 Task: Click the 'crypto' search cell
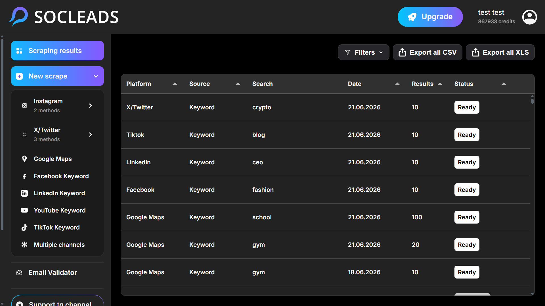(x=262, y=107)
